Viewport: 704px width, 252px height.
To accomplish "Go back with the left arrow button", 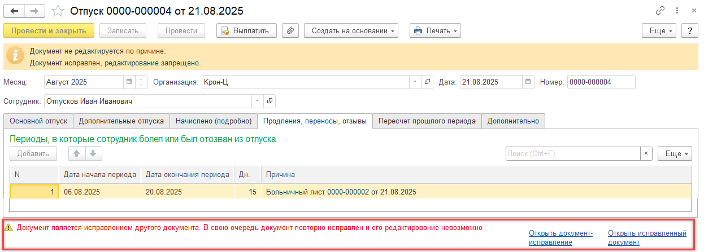I will (x=14, y=11).
